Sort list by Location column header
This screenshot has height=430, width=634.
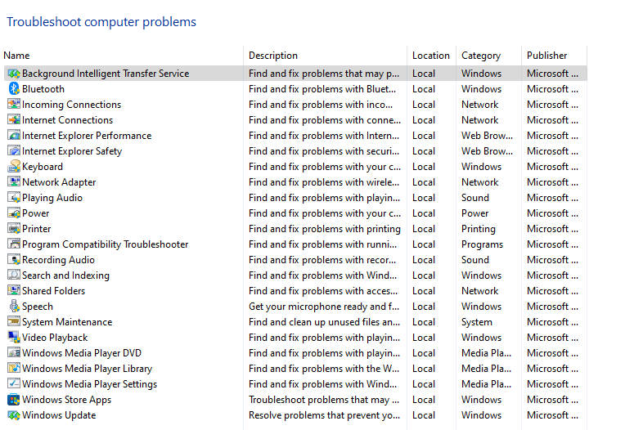tap(431, 56)
